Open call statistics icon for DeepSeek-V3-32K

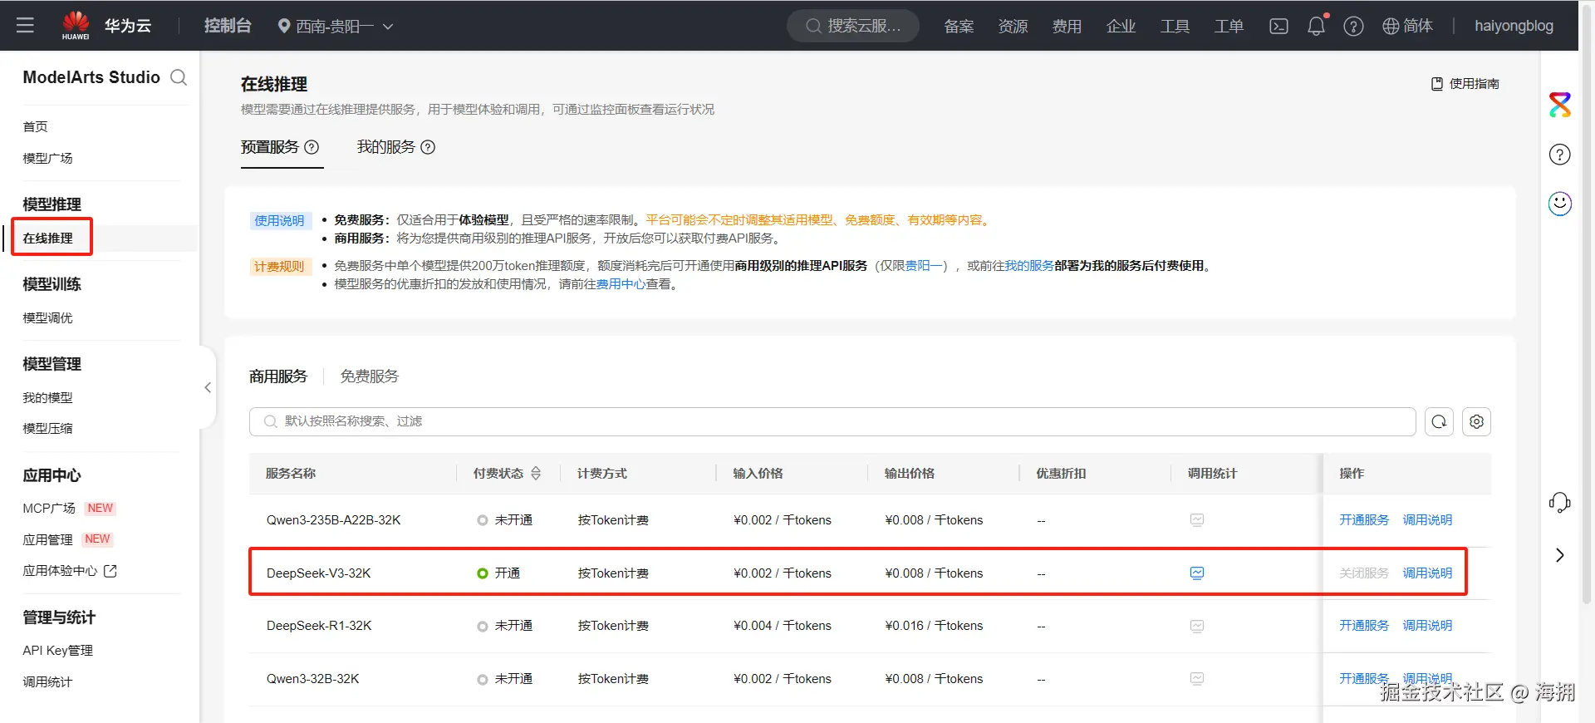1197,573
